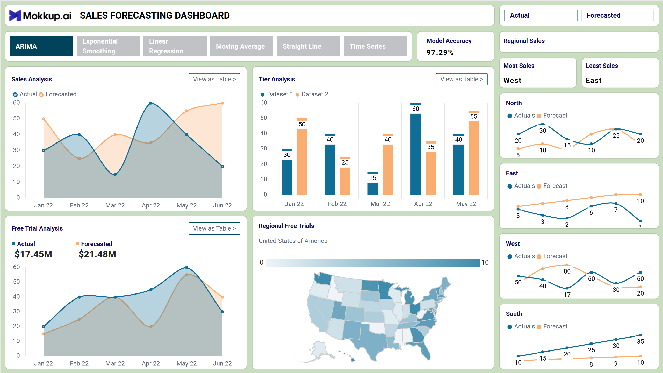Toggle the Actual filter button
This screenshot has height=373, width=663.
pyautogui.click(x=541, y=16)
